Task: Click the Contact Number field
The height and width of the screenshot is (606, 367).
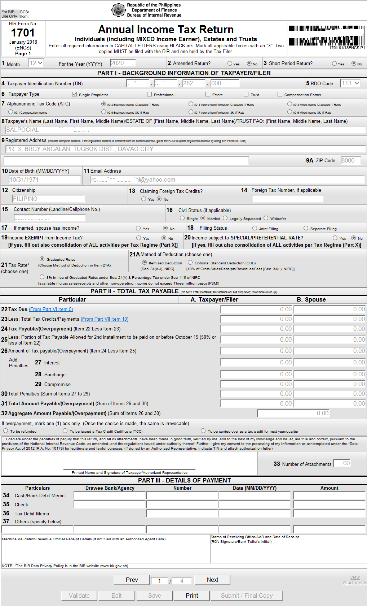Action: 50,218
